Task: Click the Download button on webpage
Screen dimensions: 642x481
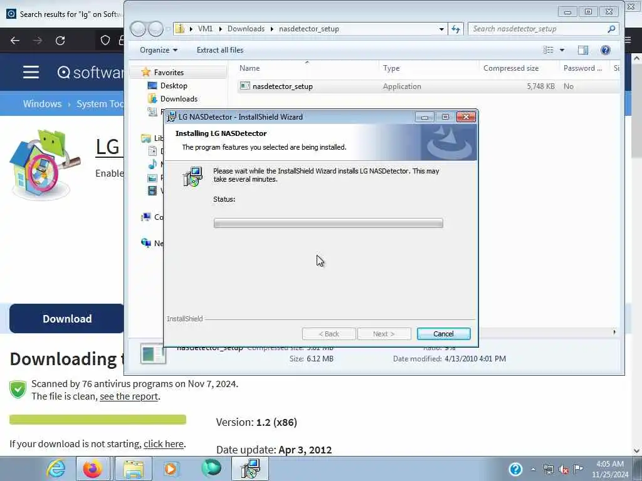Action: tap(66, 319)
